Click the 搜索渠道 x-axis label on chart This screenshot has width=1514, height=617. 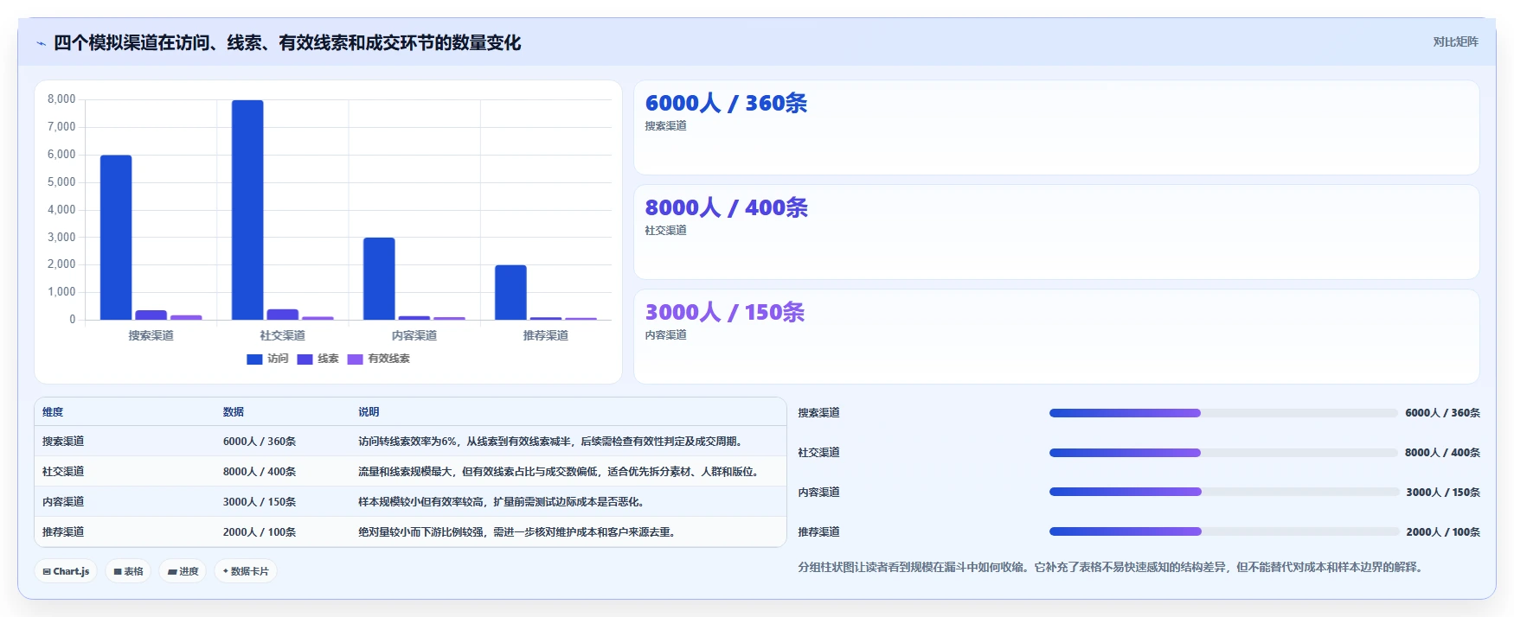click(x=151, y=335)
